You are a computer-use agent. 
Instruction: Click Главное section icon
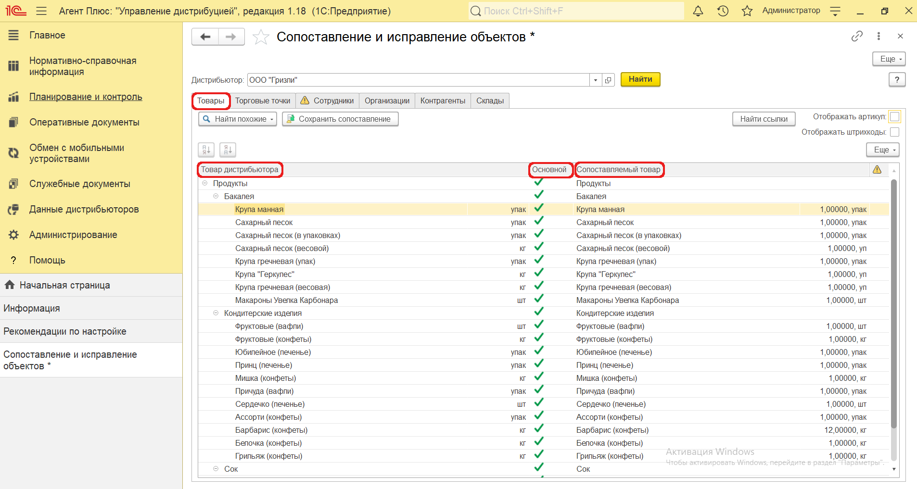pyautogui.click(x=13, y=35)
